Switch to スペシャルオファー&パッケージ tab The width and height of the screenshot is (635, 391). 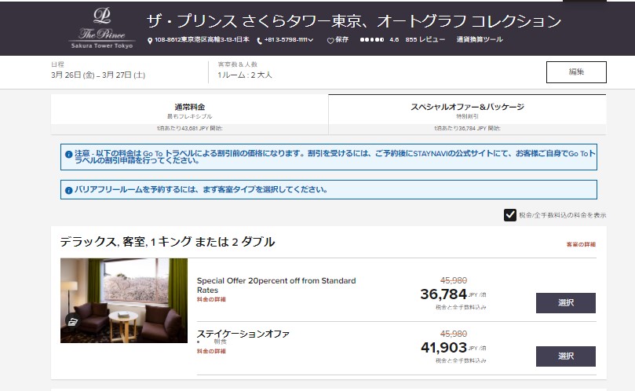(x=467, y=114)
